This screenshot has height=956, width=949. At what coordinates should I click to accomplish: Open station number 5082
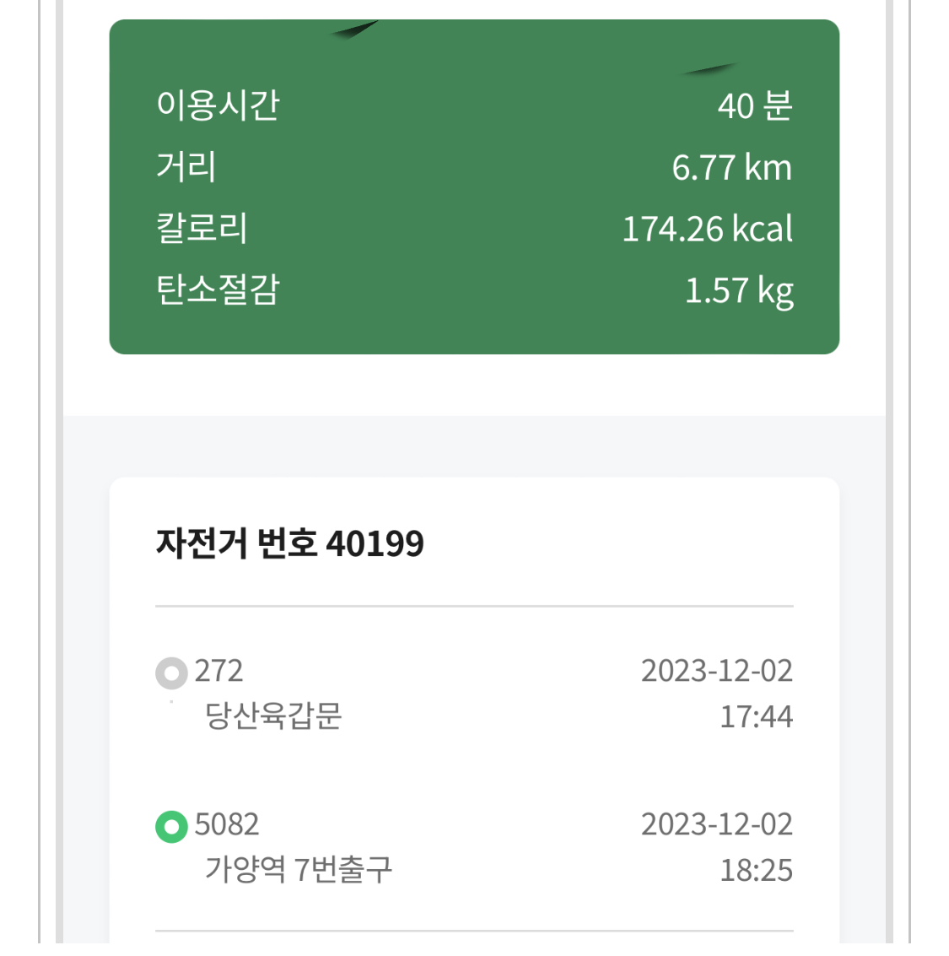click(226, 824)
